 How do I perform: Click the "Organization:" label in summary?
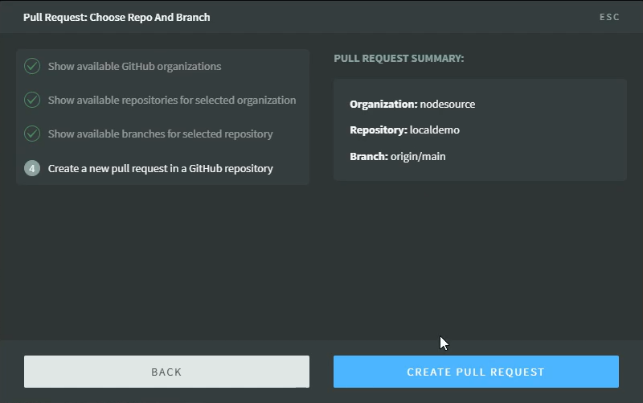click(383, 105)
